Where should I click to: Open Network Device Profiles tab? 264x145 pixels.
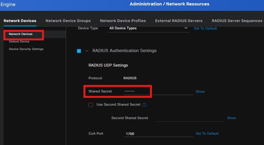[x=123, y=21]
